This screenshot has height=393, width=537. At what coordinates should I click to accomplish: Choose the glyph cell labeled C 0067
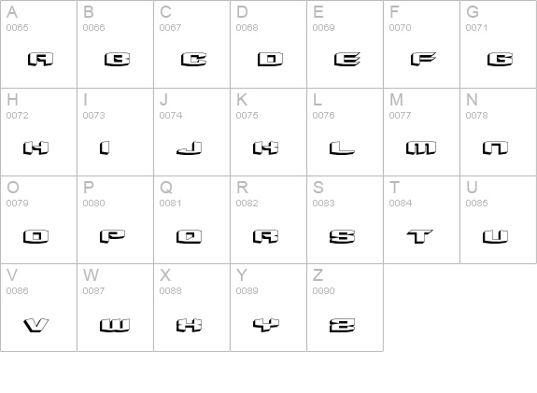(191, 44)
